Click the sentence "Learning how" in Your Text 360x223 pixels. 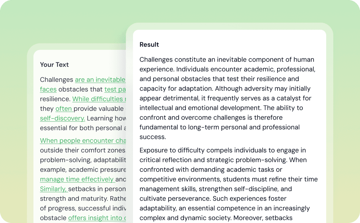(106, 118)
